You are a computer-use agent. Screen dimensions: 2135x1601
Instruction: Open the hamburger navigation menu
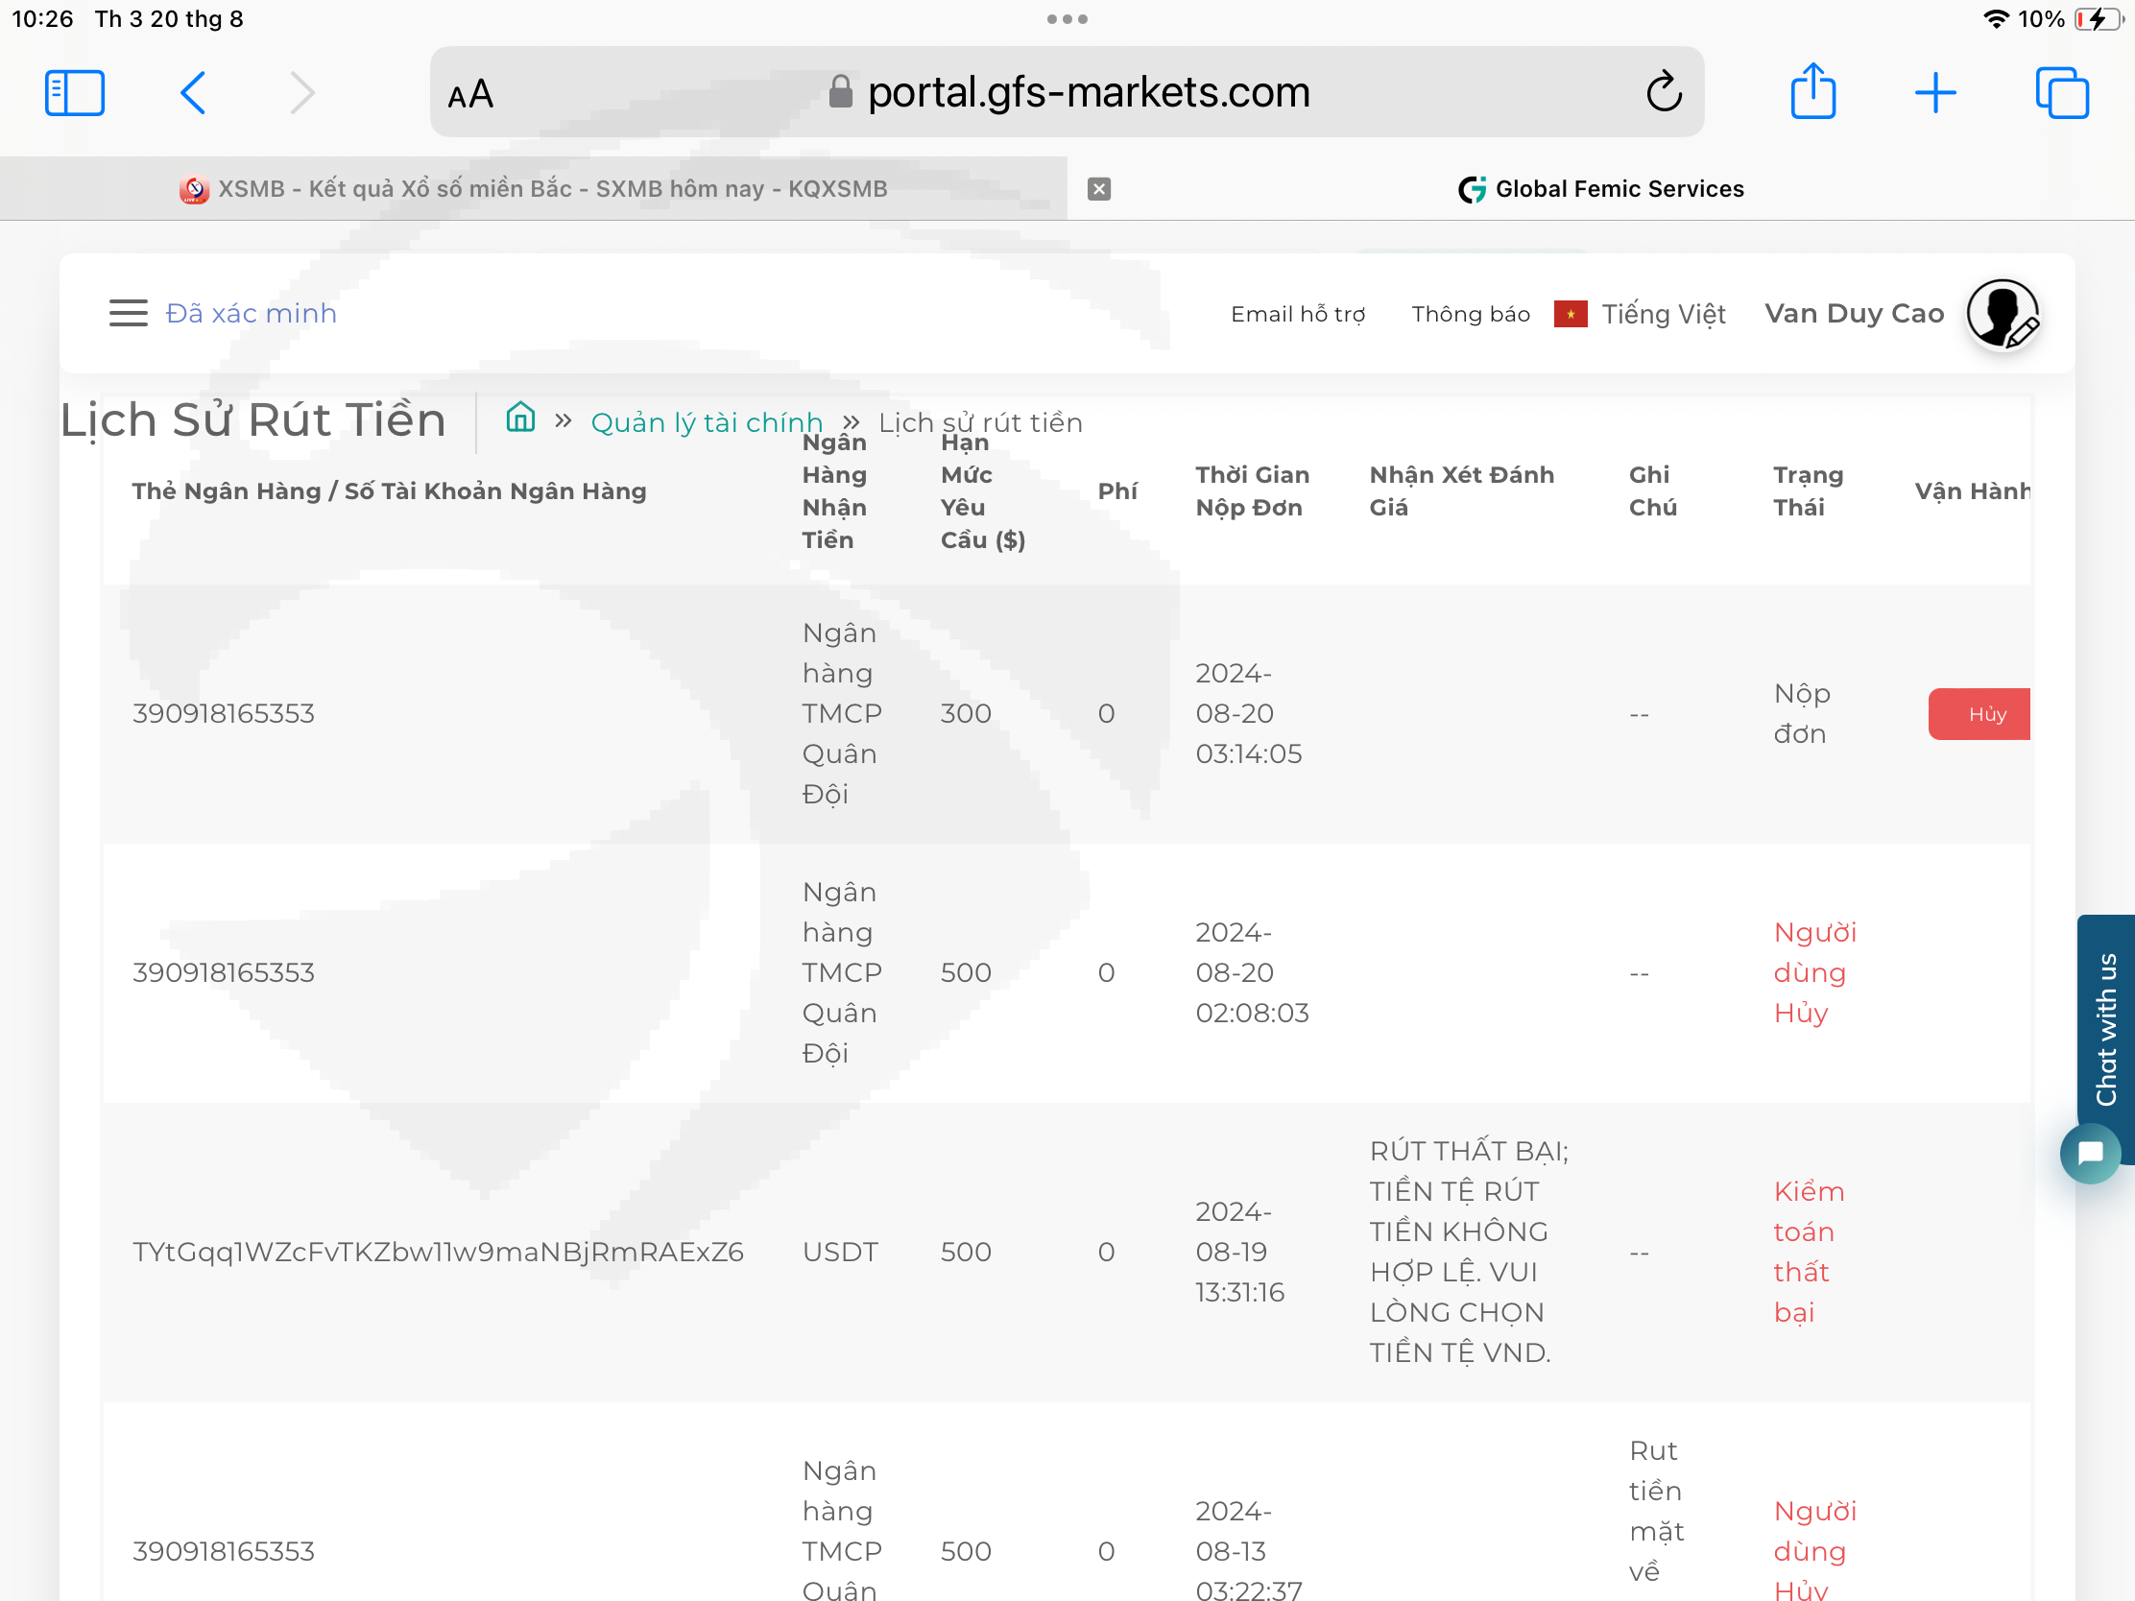129,313
